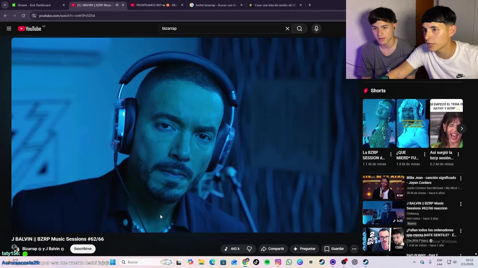
Task: Expand the tab search dropdown
Action: pos(5,5)
